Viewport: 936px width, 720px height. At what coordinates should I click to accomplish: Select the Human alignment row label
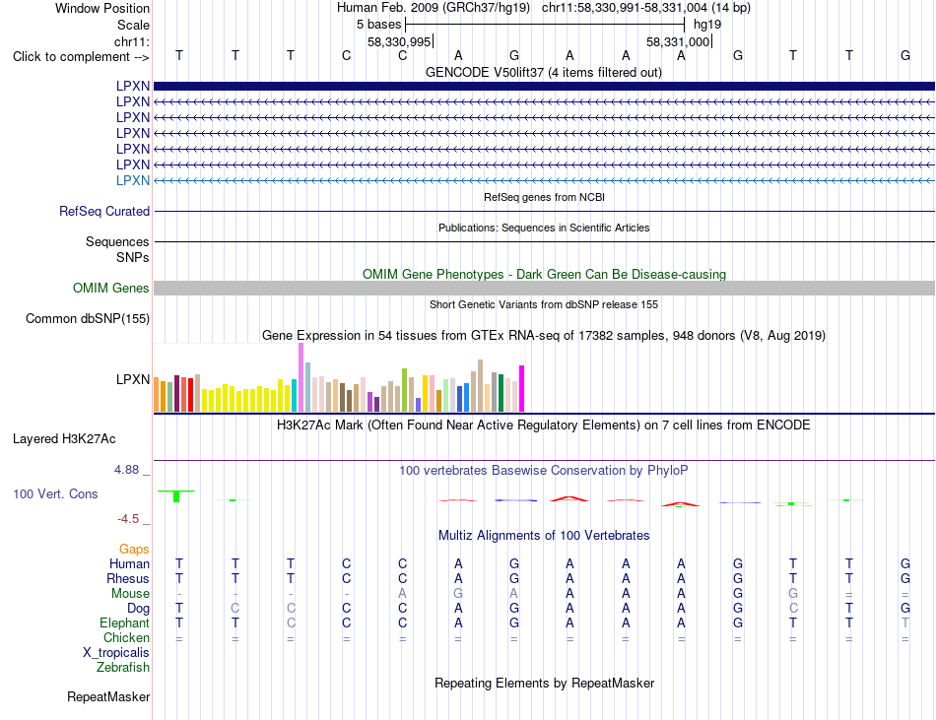(x=129, y=564)
